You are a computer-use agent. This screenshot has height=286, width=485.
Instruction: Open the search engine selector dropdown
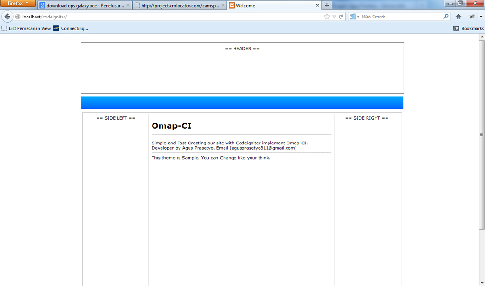point(354,17)
